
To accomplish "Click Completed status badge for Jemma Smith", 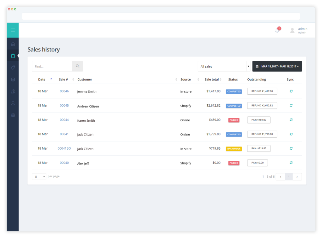I will (x=234, y=91).
